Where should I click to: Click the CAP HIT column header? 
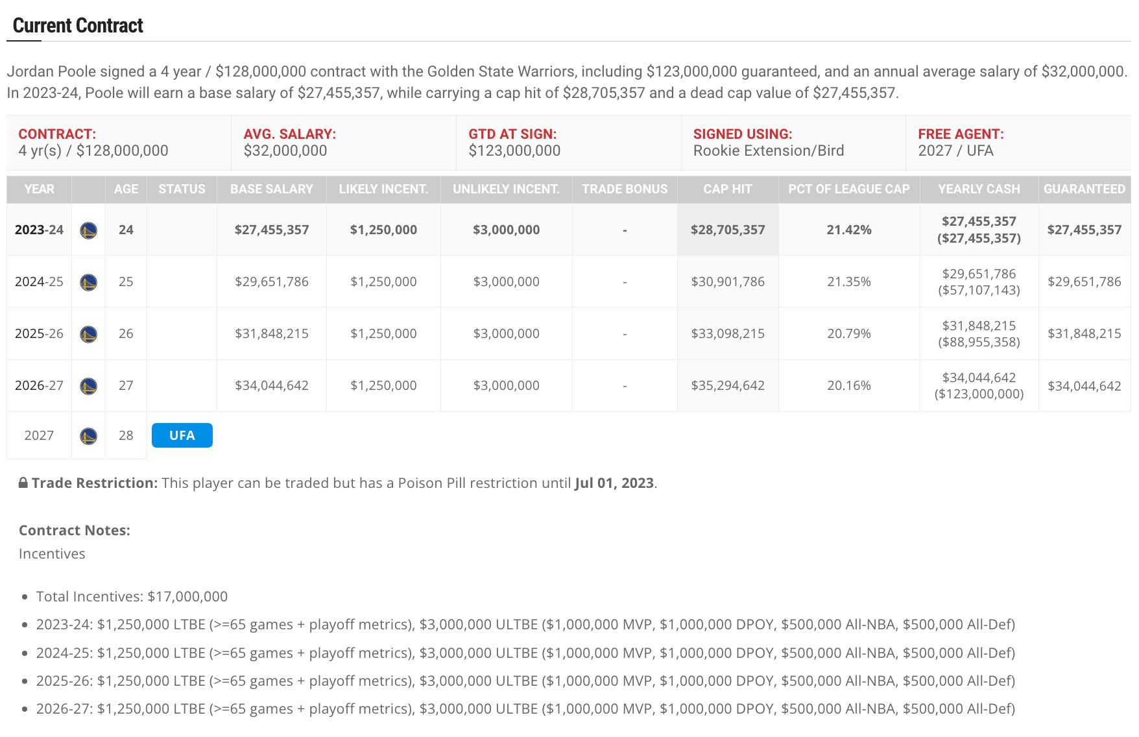point(727,189)
